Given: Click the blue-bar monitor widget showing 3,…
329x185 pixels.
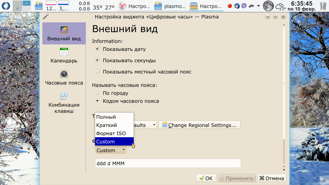Looking at the screenshot, I should (63, 6).
